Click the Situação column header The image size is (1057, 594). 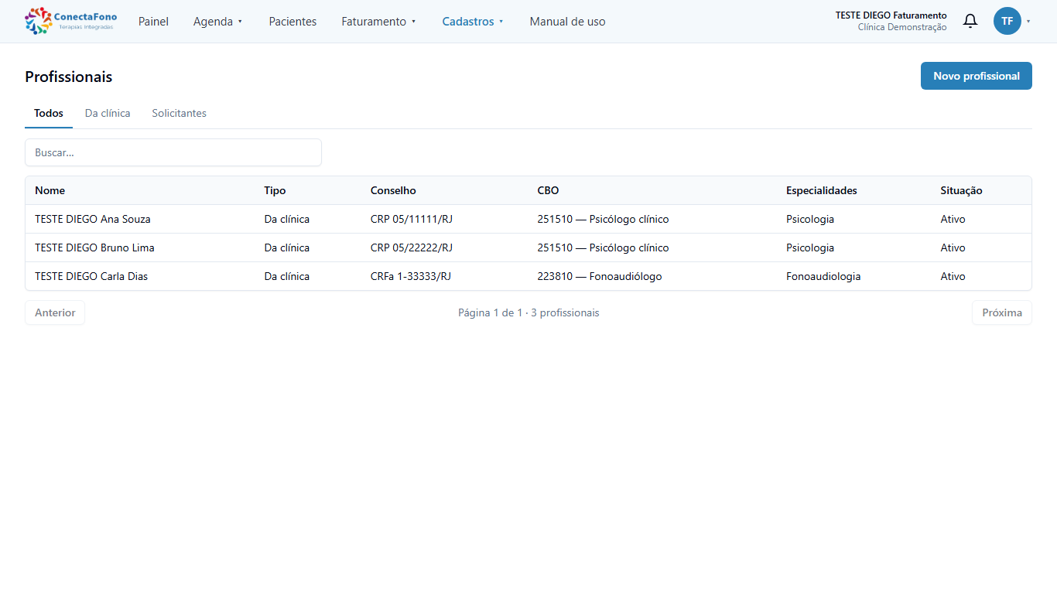point(961,190)
